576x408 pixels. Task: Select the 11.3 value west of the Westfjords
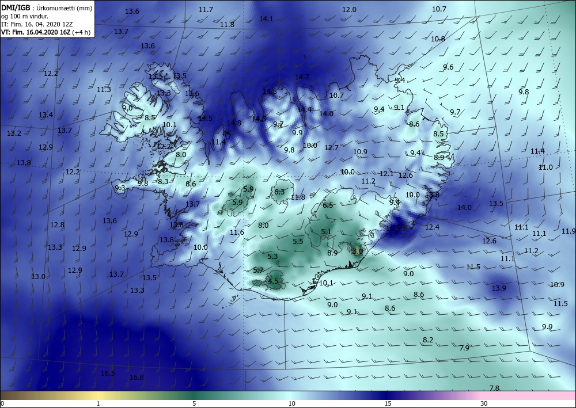(x=104, y=90)
